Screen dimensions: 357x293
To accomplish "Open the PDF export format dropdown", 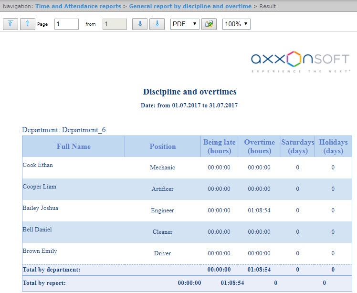I will coord(185,24).
